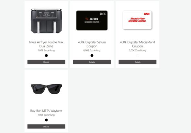Viewport: 191px width, 133px height.
Task: Open the Ray-Ban META Wayfarer title
Action: click(46, 111)
